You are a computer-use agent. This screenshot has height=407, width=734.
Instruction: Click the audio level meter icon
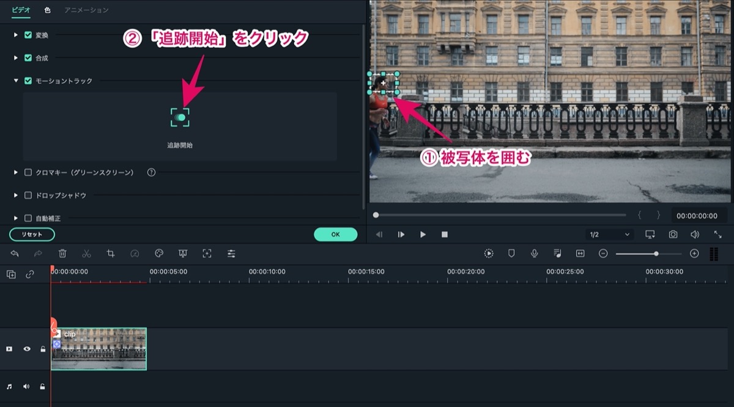point(714,254)
